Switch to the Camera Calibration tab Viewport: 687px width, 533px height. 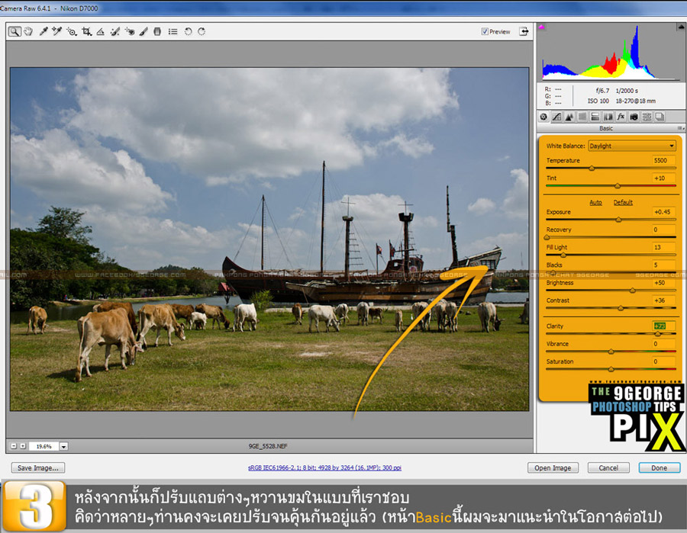click(x=634, y=117)
